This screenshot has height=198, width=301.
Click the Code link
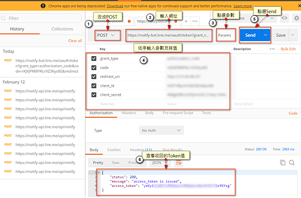[x=293, y=113]
